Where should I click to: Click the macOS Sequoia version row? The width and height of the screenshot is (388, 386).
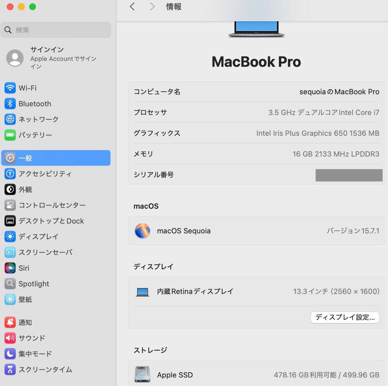click(256, 231)
